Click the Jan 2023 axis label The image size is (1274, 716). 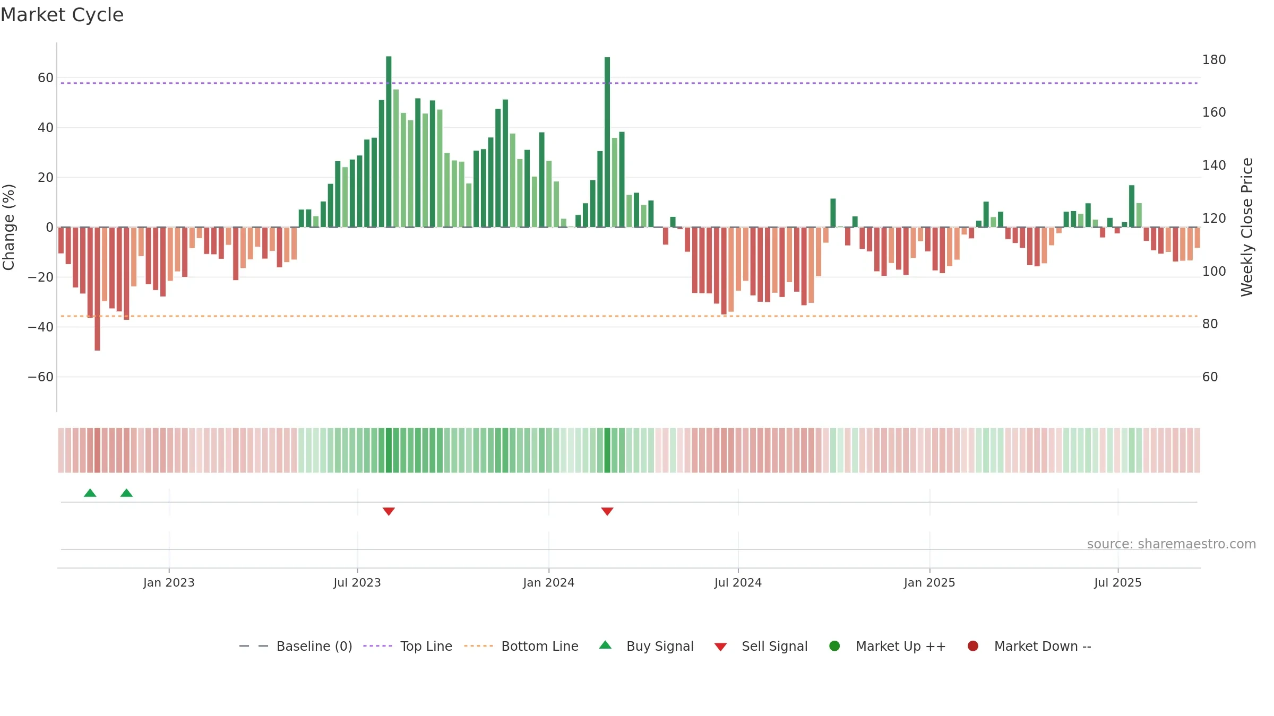tap(169, 583)
